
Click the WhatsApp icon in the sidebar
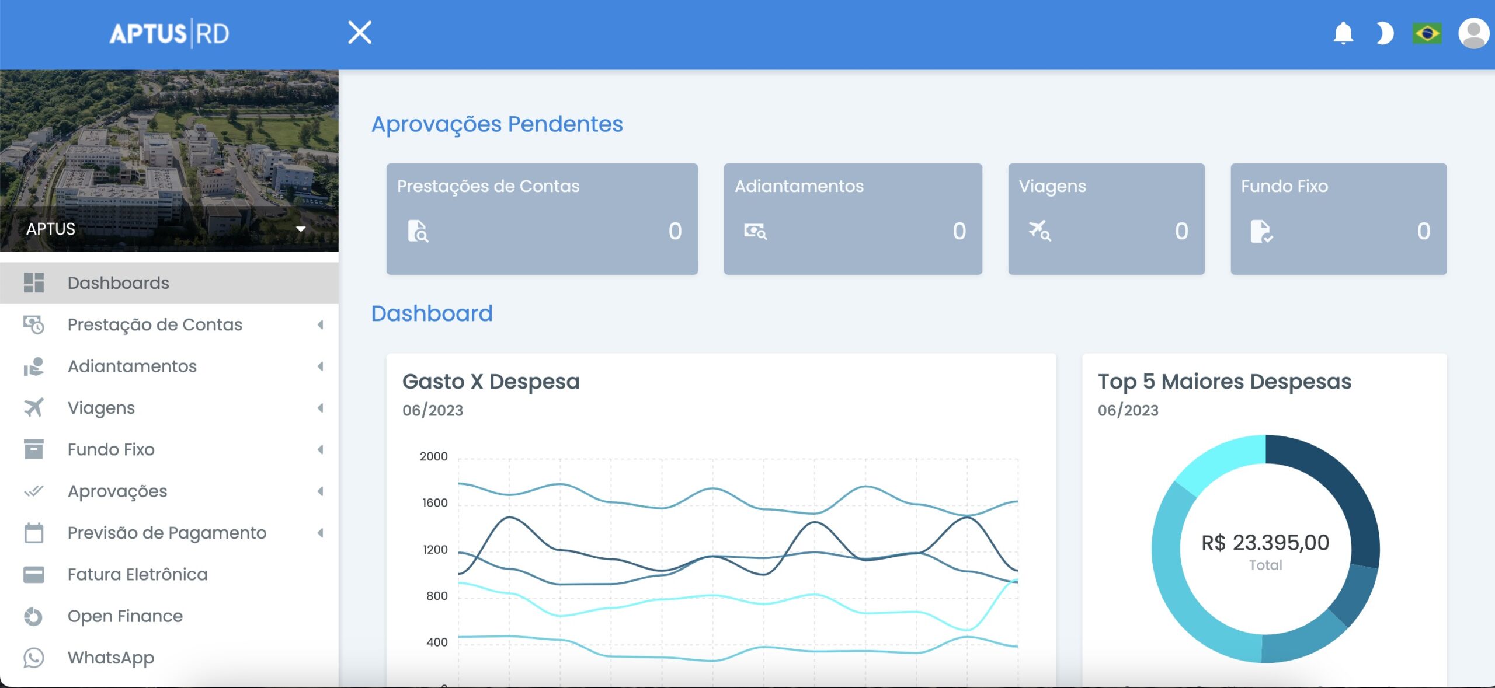33,658
